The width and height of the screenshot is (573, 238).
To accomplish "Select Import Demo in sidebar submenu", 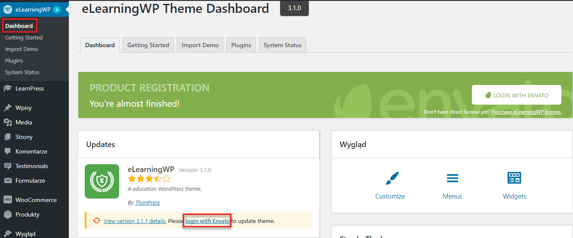I will 22,49.
